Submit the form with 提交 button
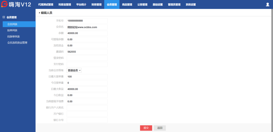 tap(146, 128)
